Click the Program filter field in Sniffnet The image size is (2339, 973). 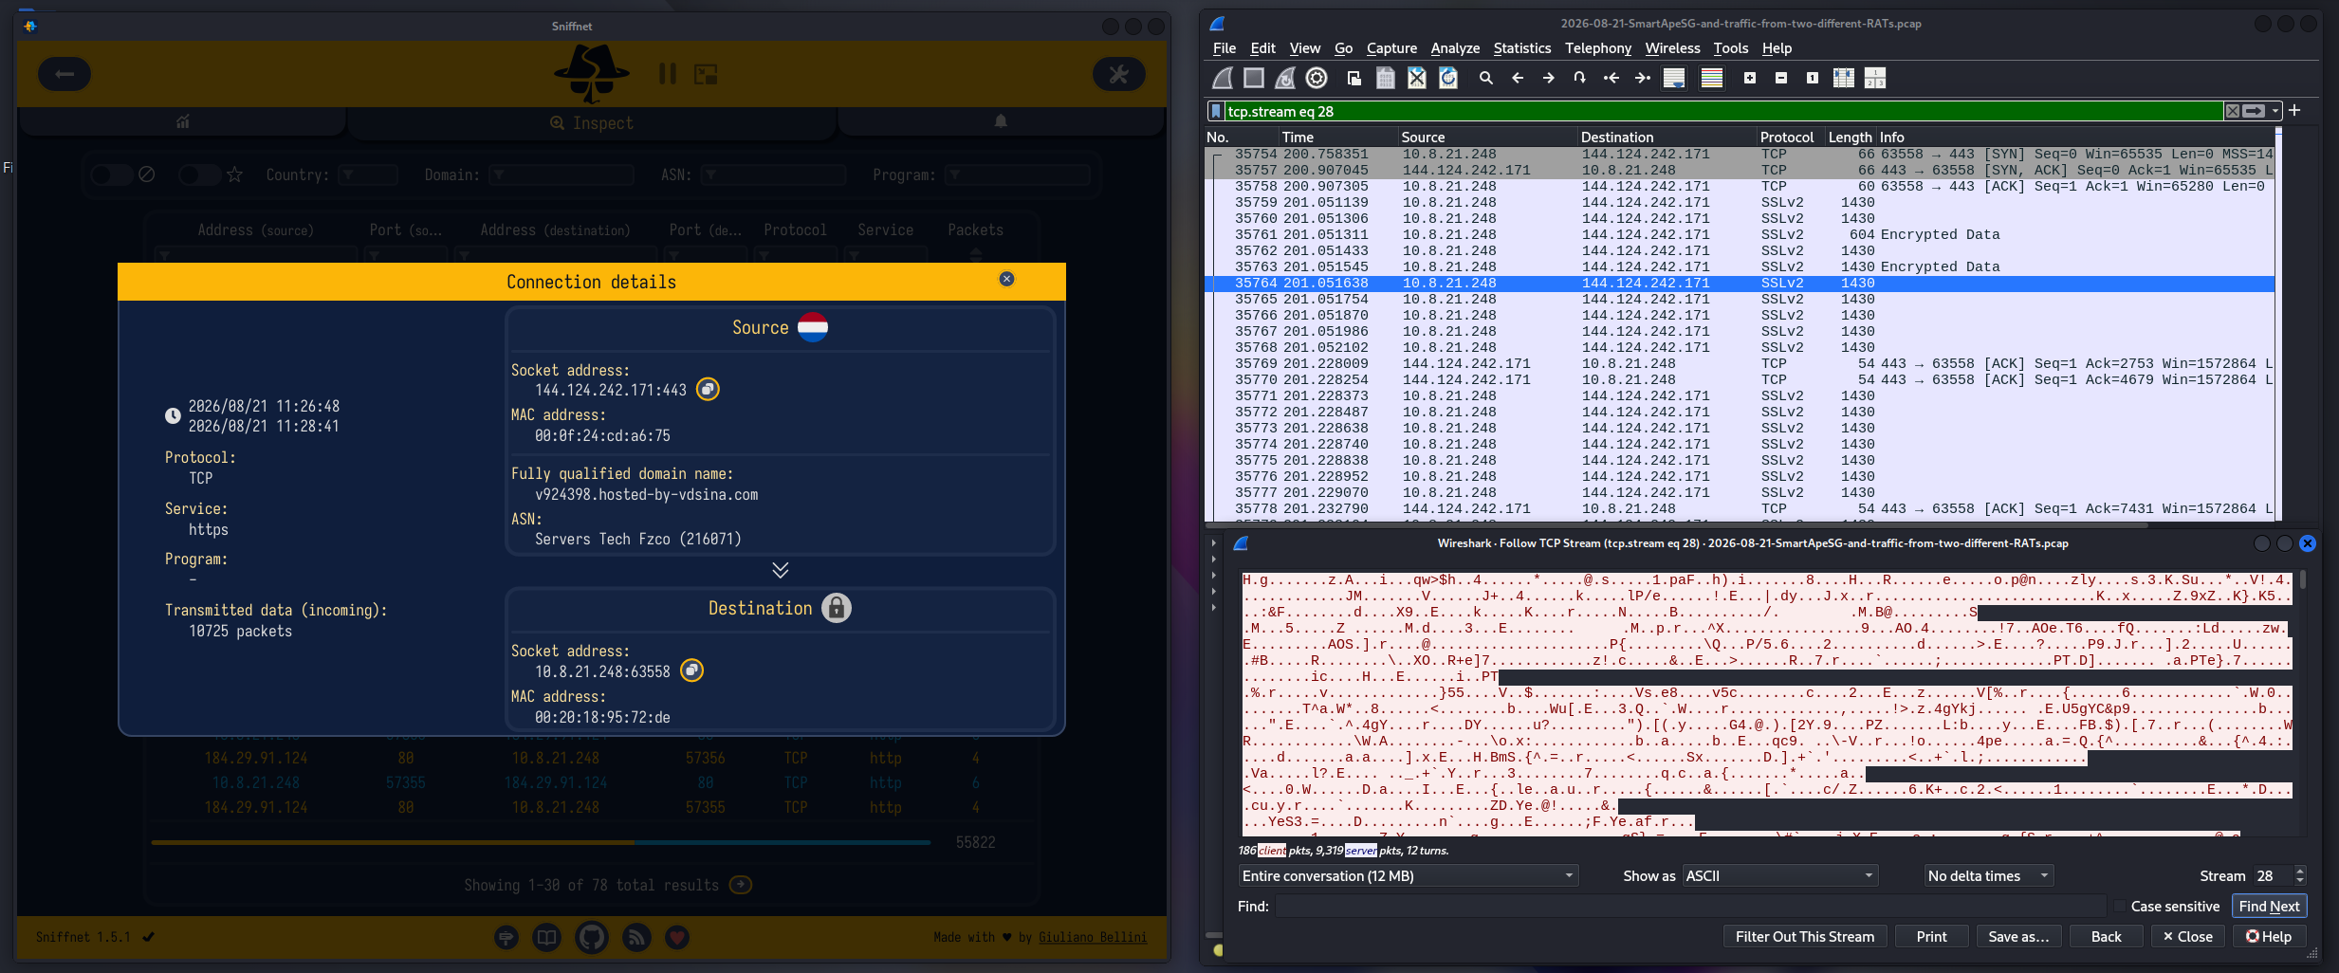coord(1018,175)
